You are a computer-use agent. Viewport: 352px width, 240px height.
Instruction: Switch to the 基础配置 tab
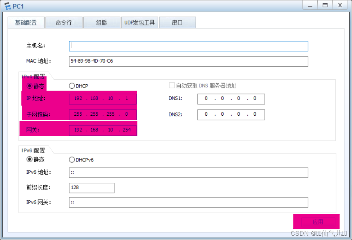(x=26, y=22)
